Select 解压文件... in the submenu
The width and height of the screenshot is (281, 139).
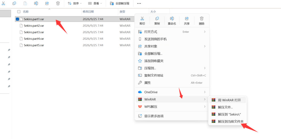[x=227, y=107]
